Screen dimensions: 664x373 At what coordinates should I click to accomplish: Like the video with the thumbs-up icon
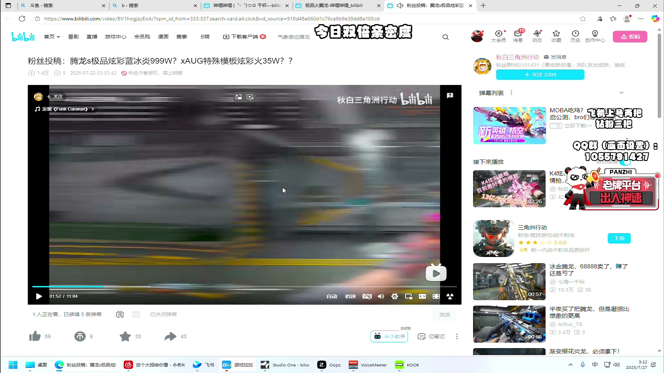pos(35,336)
